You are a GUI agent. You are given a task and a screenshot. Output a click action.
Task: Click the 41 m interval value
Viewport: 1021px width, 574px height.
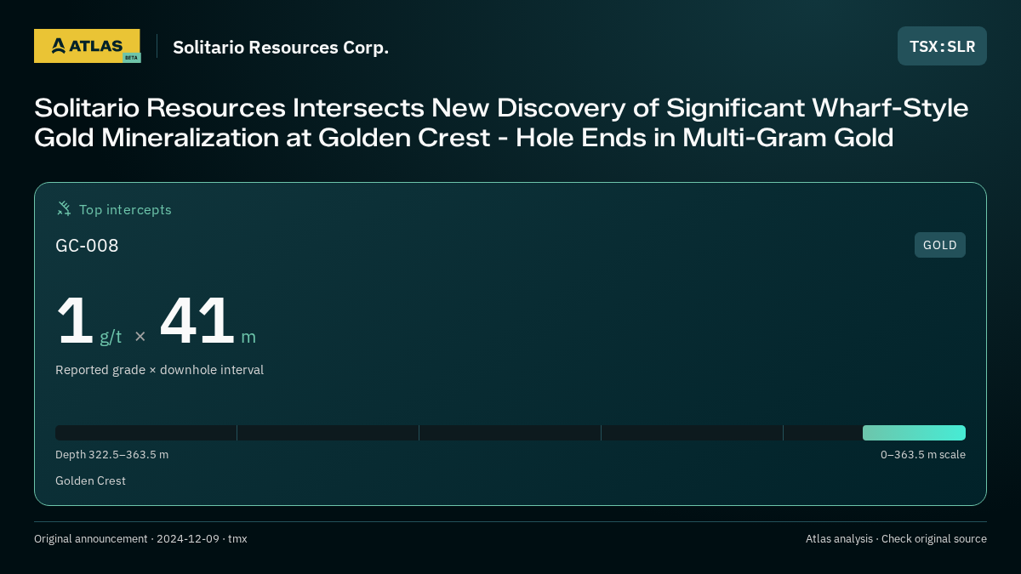(208, 321)
